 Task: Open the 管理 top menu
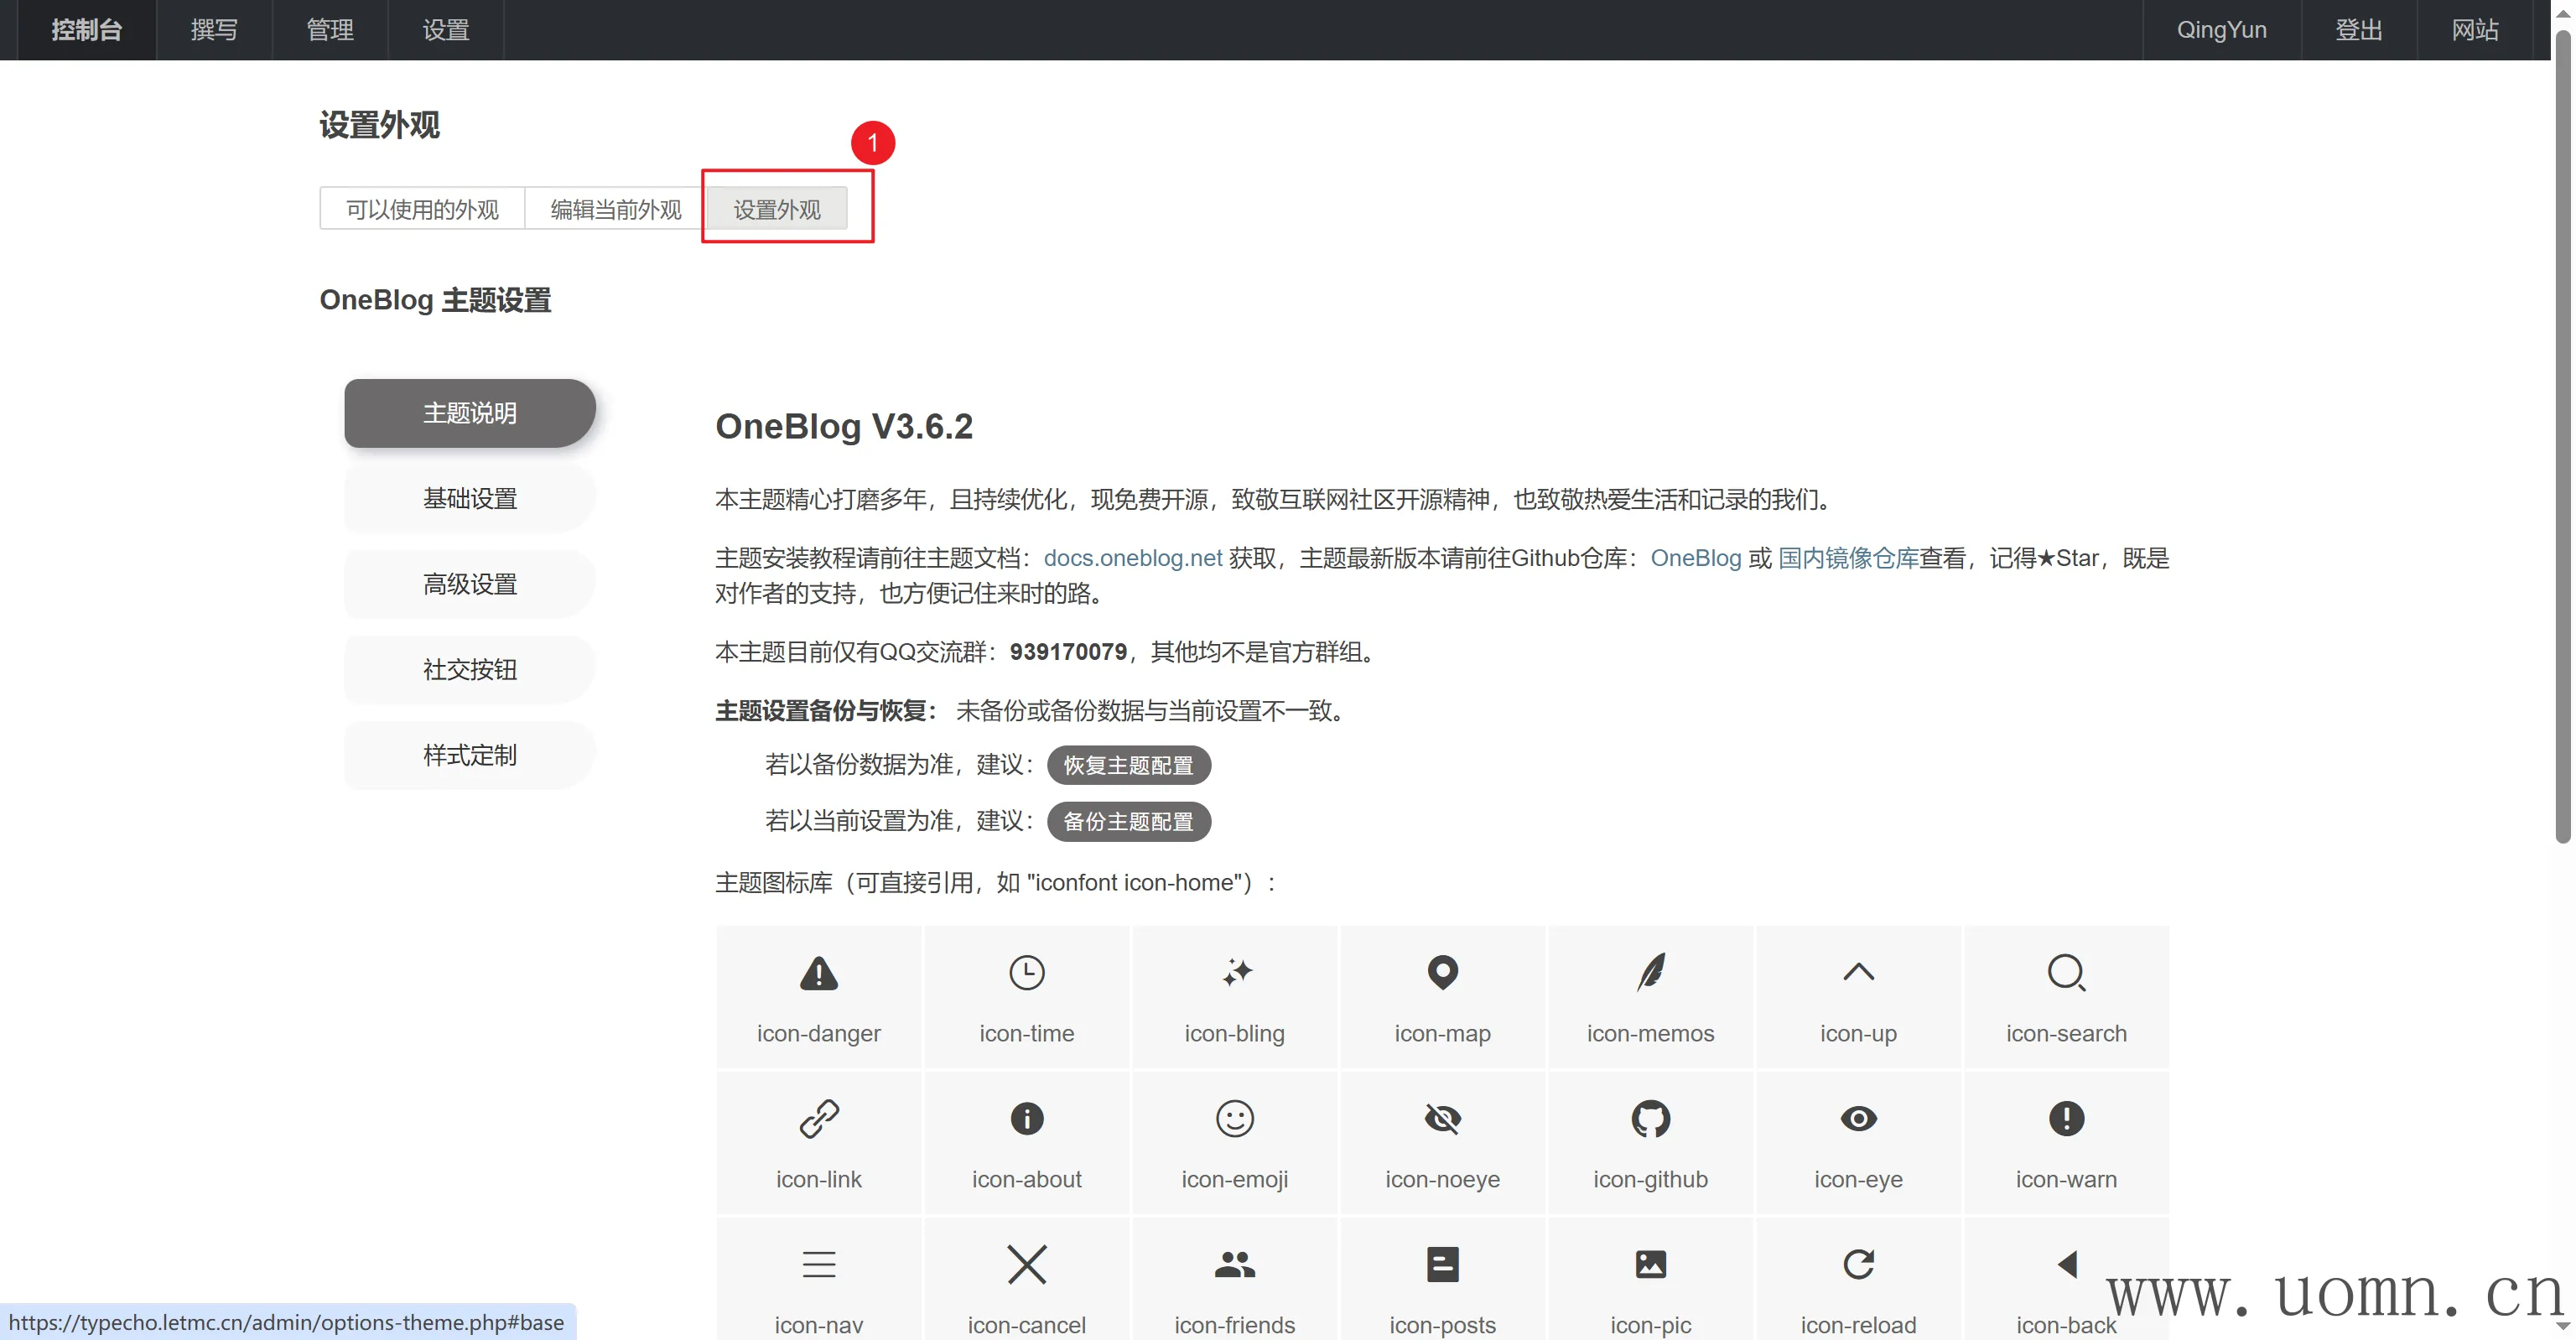[x=330, y=30]
